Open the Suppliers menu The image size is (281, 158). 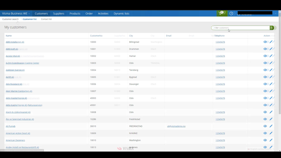click(59, 13)
